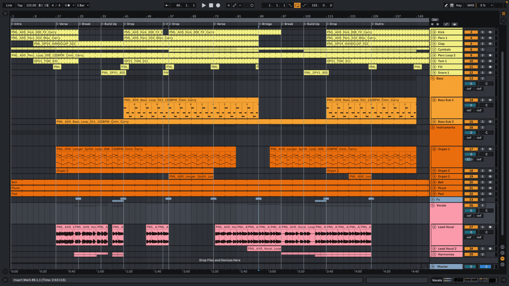Click the Lock Envelopes padlock icon

(454, 24)
